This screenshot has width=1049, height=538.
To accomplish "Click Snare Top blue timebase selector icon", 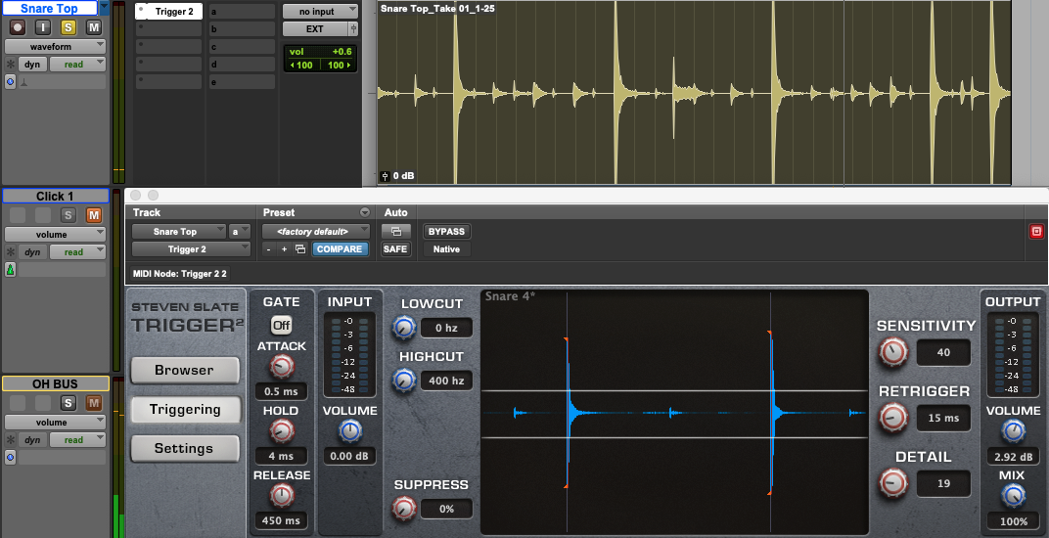I will (10, 81).
